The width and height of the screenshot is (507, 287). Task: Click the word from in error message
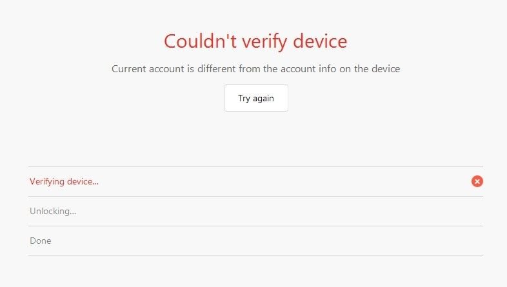point(250,69)
